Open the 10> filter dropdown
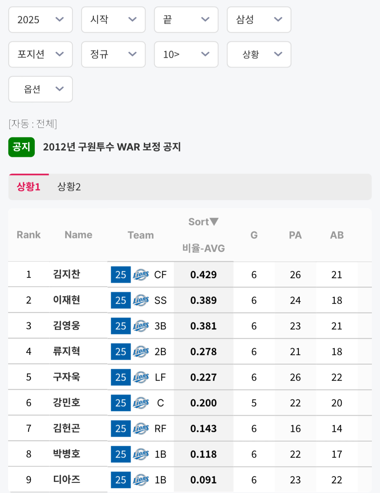The image size is (380, 493). [186, 54]
